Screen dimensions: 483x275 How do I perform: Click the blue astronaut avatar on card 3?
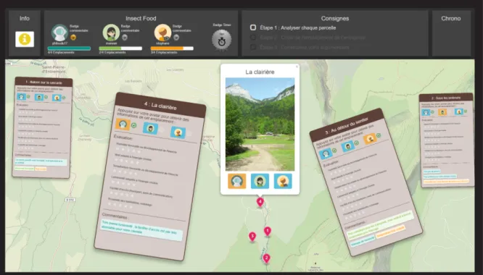pos(326,153)
